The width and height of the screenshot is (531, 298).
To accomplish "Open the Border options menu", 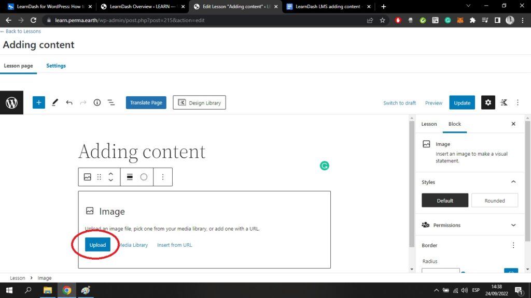I will click(x=513, y=245).
